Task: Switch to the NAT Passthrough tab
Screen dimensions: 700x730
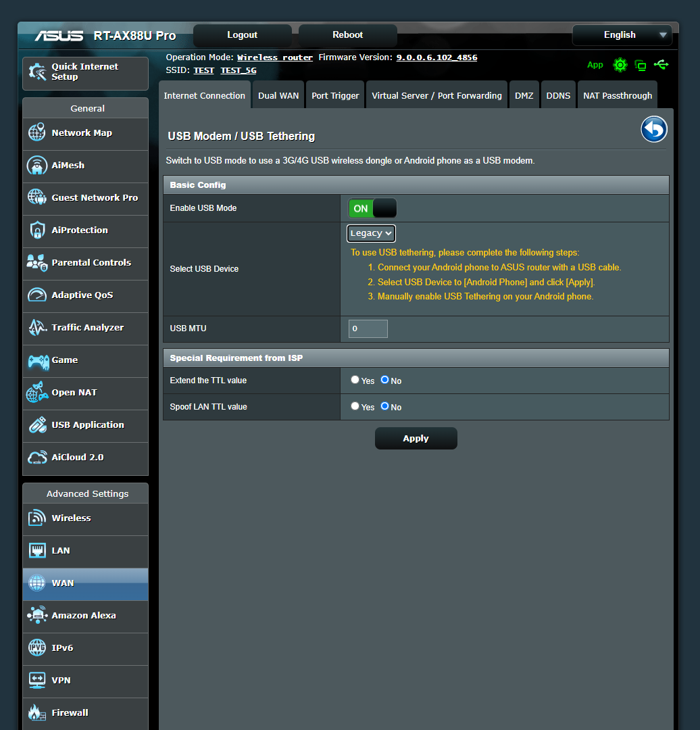Action: 618,95
